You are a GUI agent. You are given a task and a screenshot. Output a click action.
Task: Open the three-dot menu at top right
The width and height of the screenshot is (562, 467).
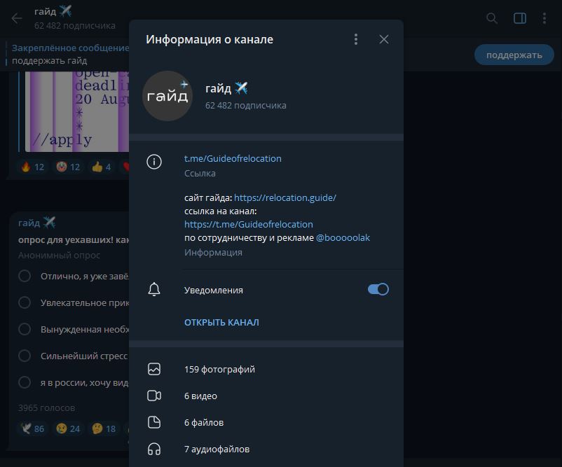[x=545, y=19]
